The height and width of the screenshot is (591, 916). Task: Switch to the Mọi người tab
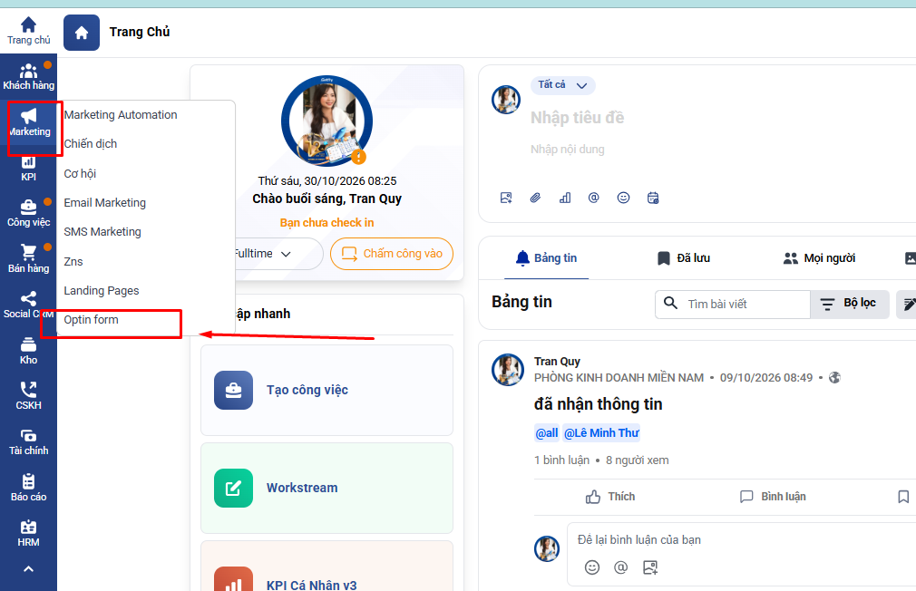click(819, 258)
